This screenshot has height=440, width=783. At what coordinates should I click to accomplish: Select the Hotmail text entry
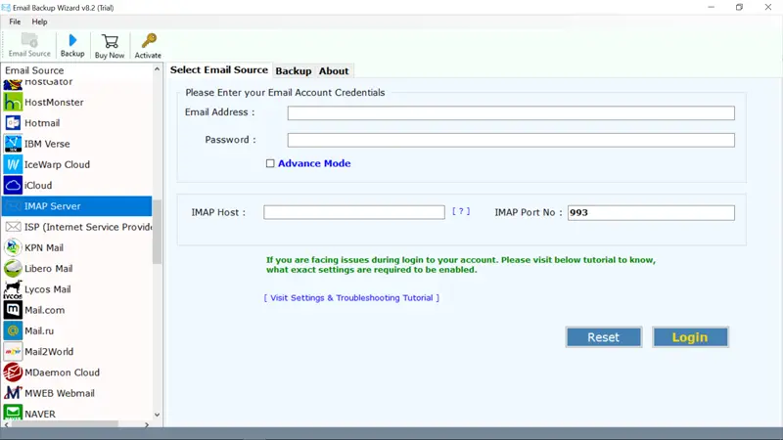click(42, 123)
